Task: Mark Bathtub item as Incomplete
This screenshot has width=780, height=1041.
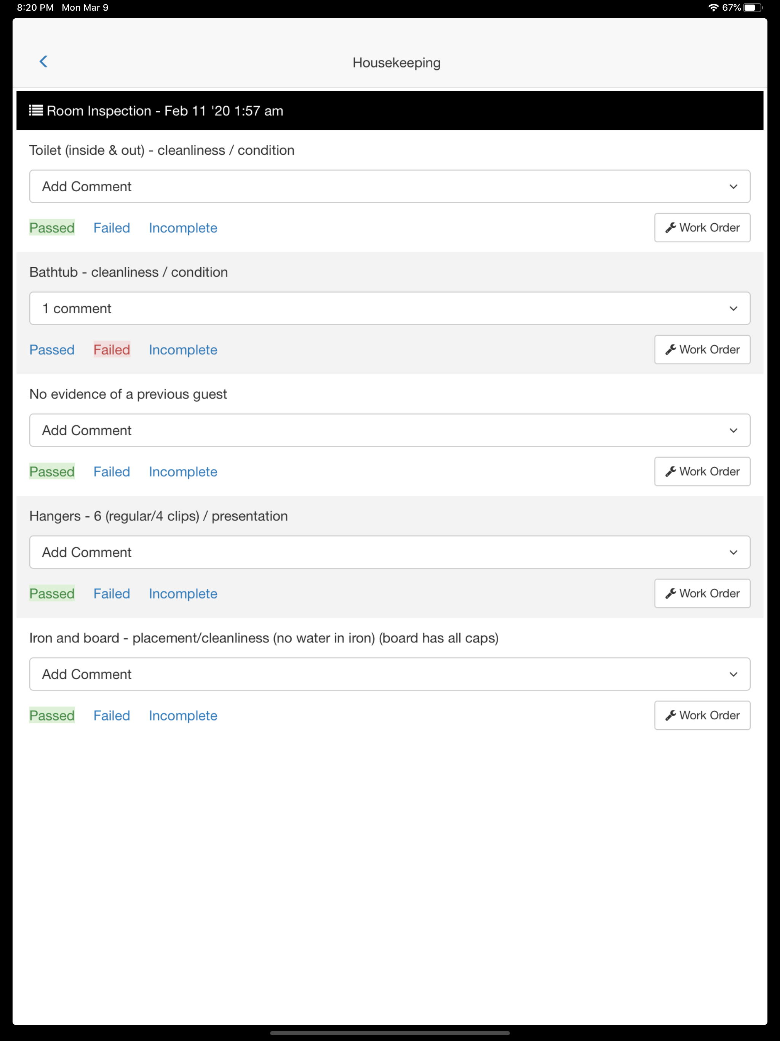Action: pyautogui.click(x=183, y=350)
